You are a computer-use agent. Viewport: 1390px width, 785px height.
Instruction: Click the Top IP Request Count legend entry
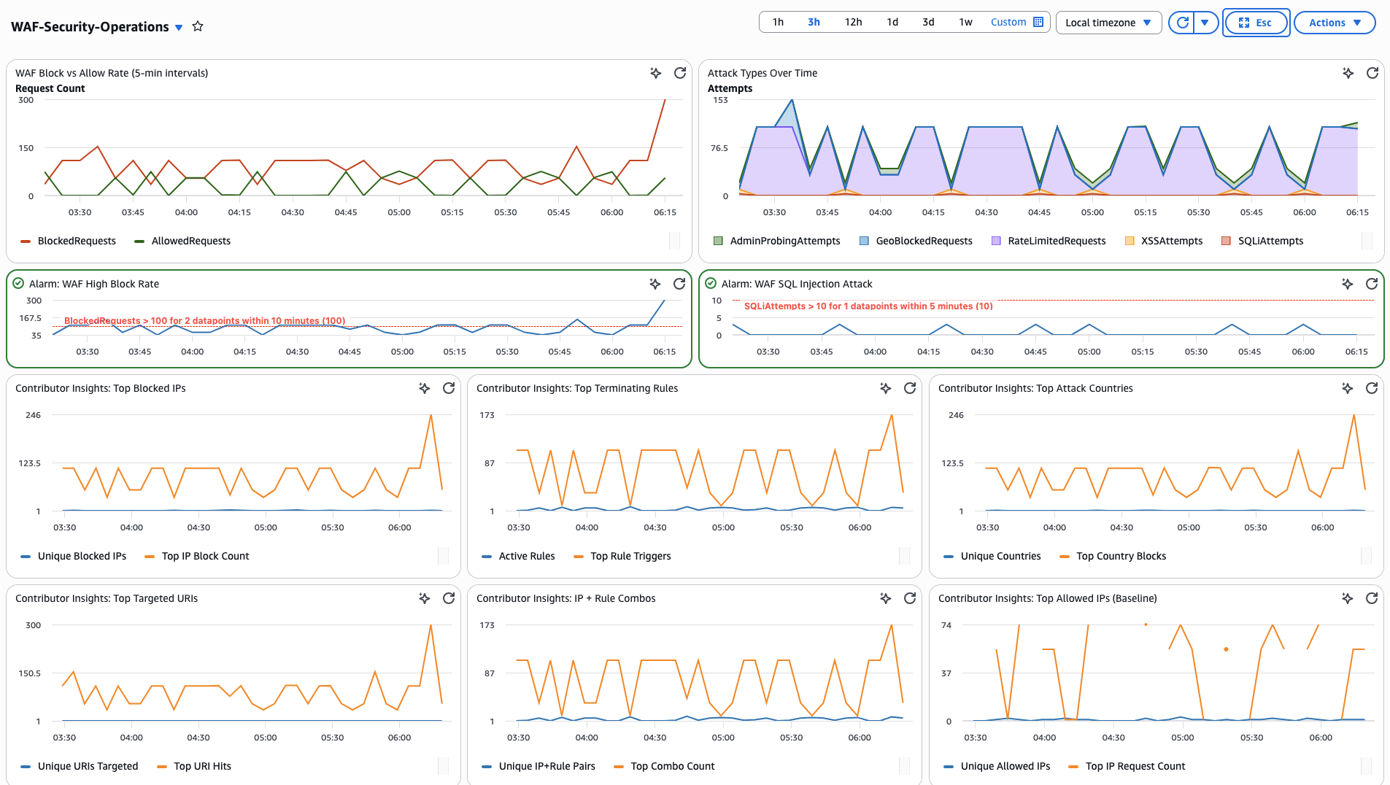coord(1127,766)
